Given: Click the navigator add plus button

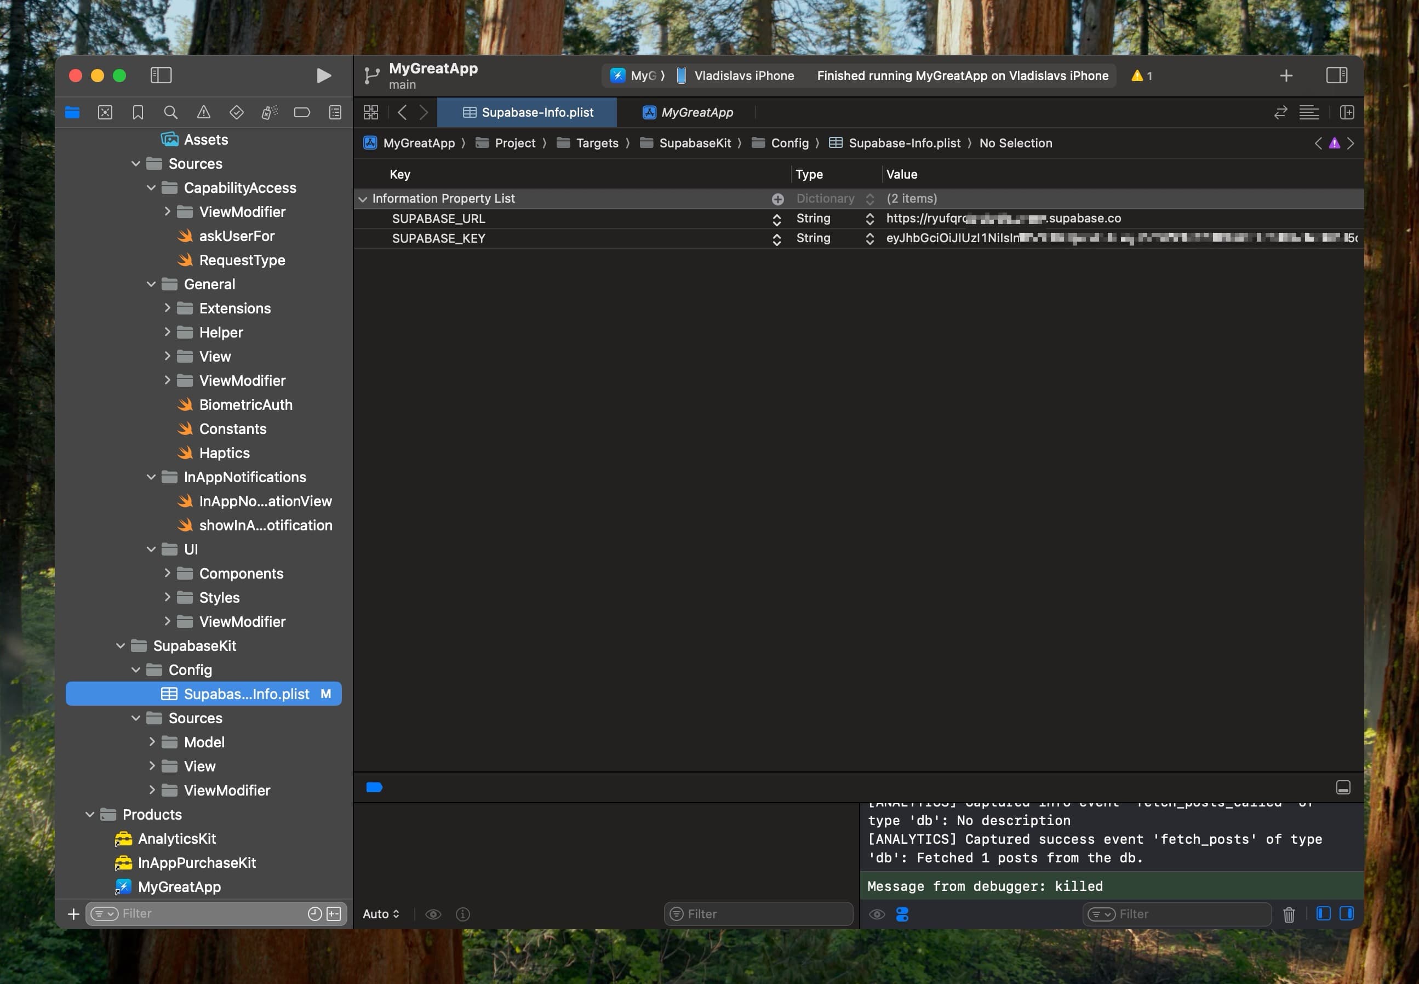Looking at the screenshot, I should 73,914.
